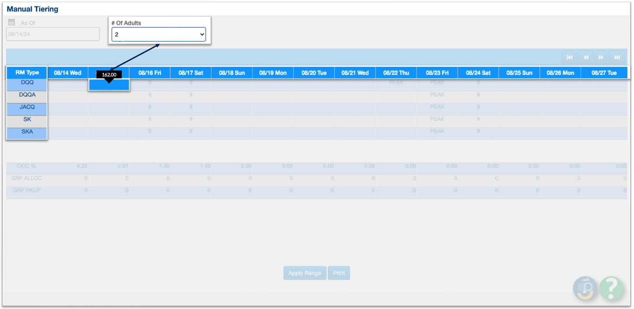
Task: Select the DQQ room type row
Action: point(27,83)
